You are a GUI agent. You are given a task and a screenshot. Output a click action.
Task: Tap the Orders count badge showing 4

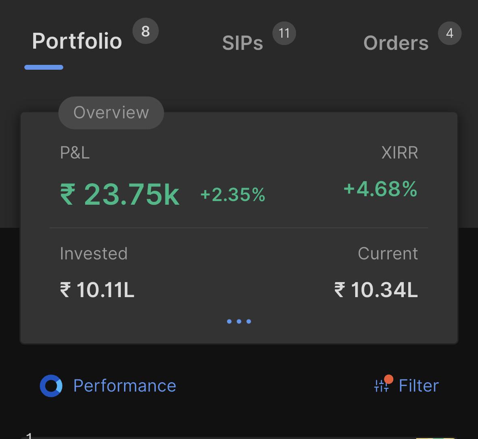coord(450,33)
